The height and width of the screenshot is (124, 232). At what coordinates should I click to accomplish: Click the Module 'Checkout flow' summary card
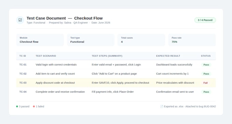40,40
